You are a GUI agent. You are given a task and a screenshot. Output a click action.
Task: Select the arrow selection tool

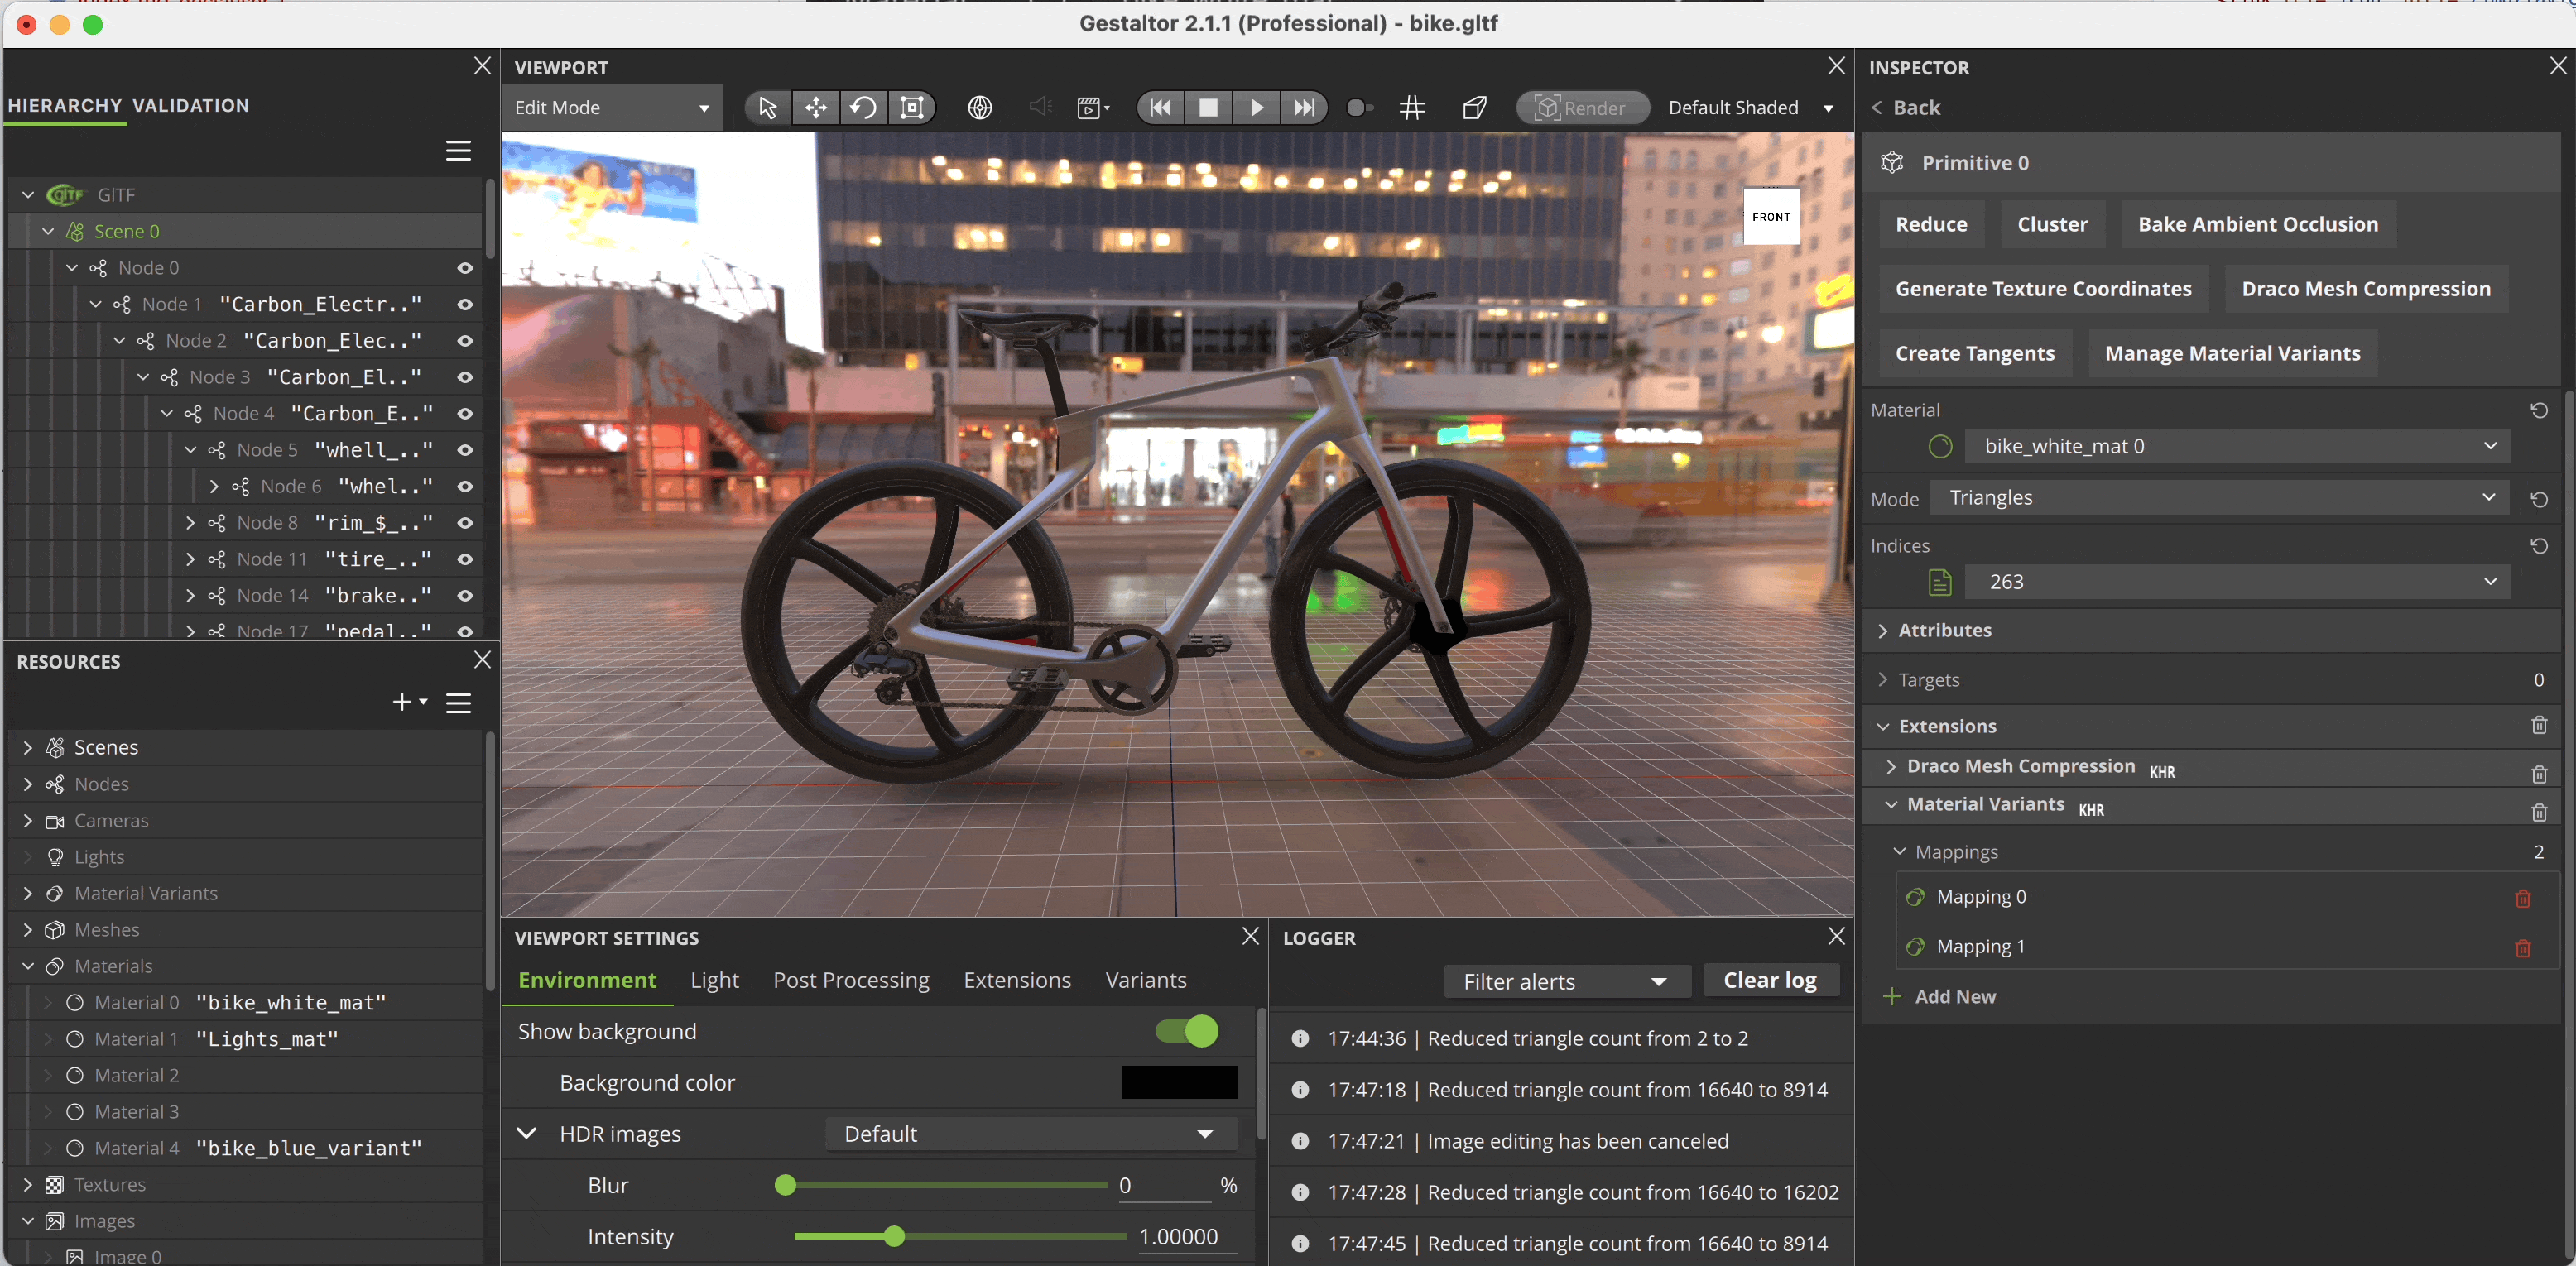coord(767,108)
